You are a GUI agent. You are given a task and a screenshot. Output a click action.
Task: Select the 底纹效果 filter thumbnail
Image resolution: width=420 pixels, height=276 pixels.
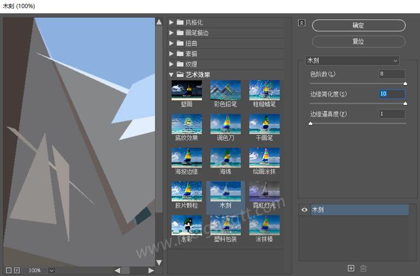point(186,124)
